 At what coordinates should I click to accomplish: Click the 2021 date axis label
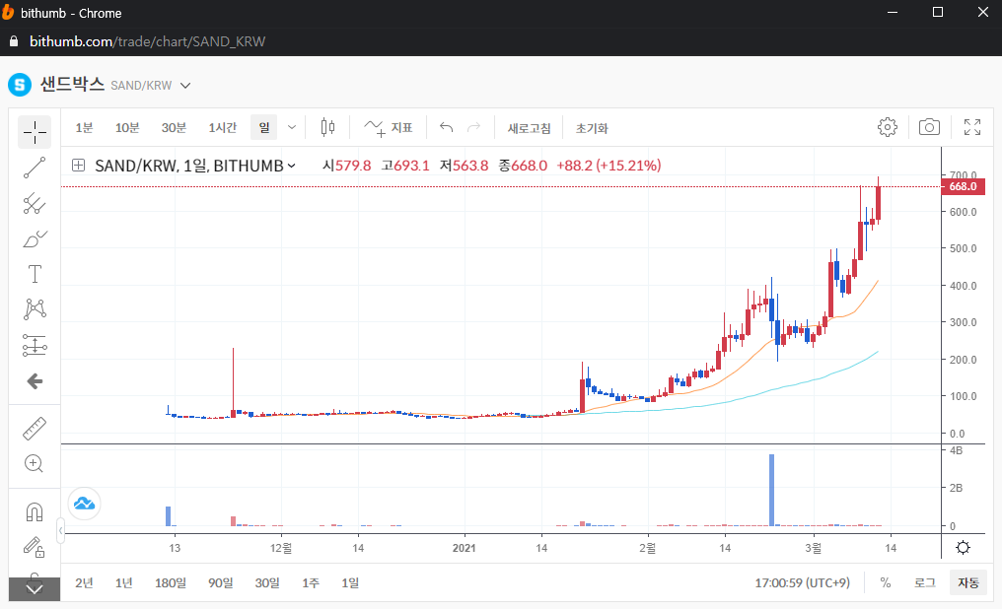464,548
